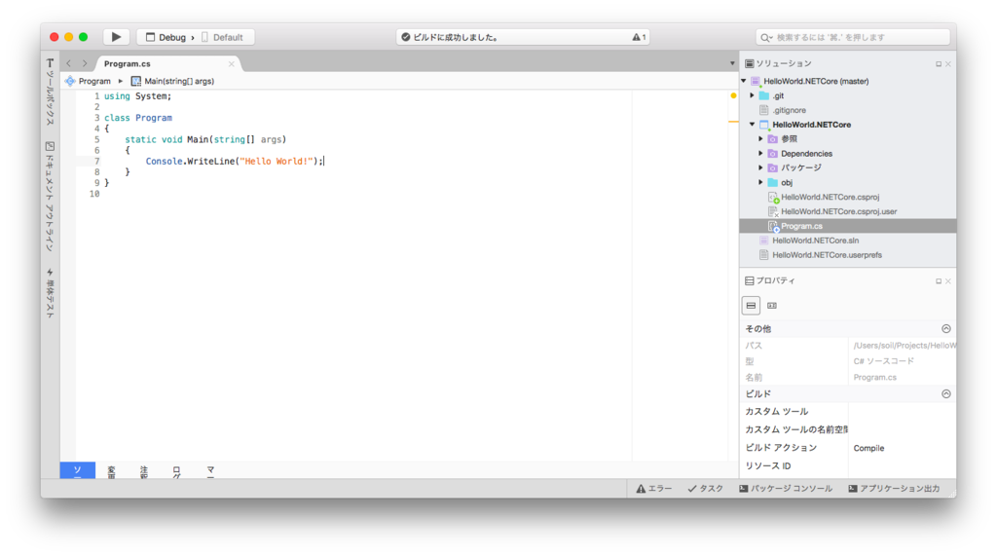Select the マージ merge view tab
997x556 pixels.
point(210,470)
